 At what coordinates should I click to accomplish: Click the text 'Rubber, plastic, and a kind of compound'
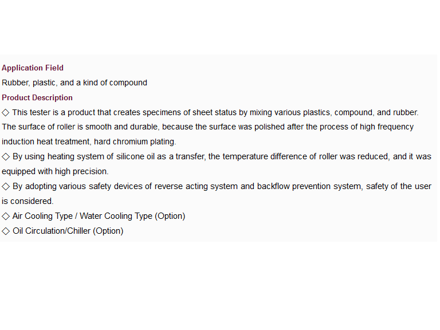pyautogui.click(x=74, y=82)
